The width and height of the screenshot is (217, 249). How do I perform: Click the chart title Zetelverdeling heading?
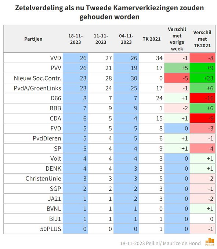(x=109, y=12)
